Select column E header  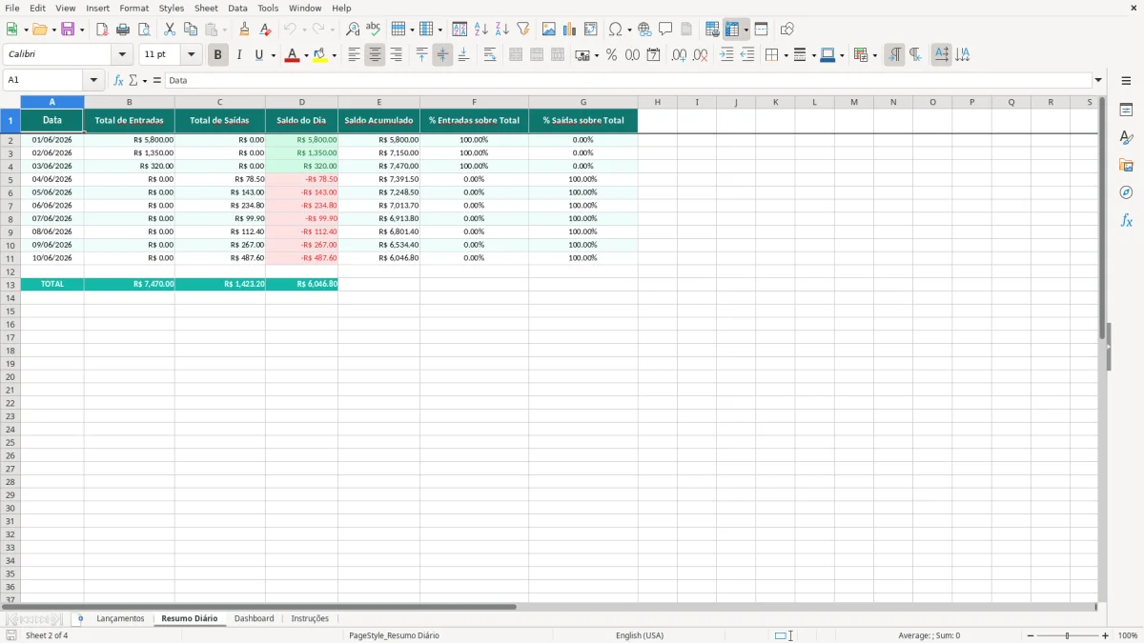coord(378,102)
